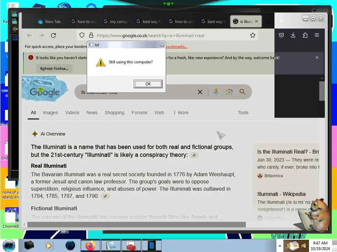Screen dimensions: 337x252
Task: Switch to the 'how to se' tab
Action: (x=181, y=21)
